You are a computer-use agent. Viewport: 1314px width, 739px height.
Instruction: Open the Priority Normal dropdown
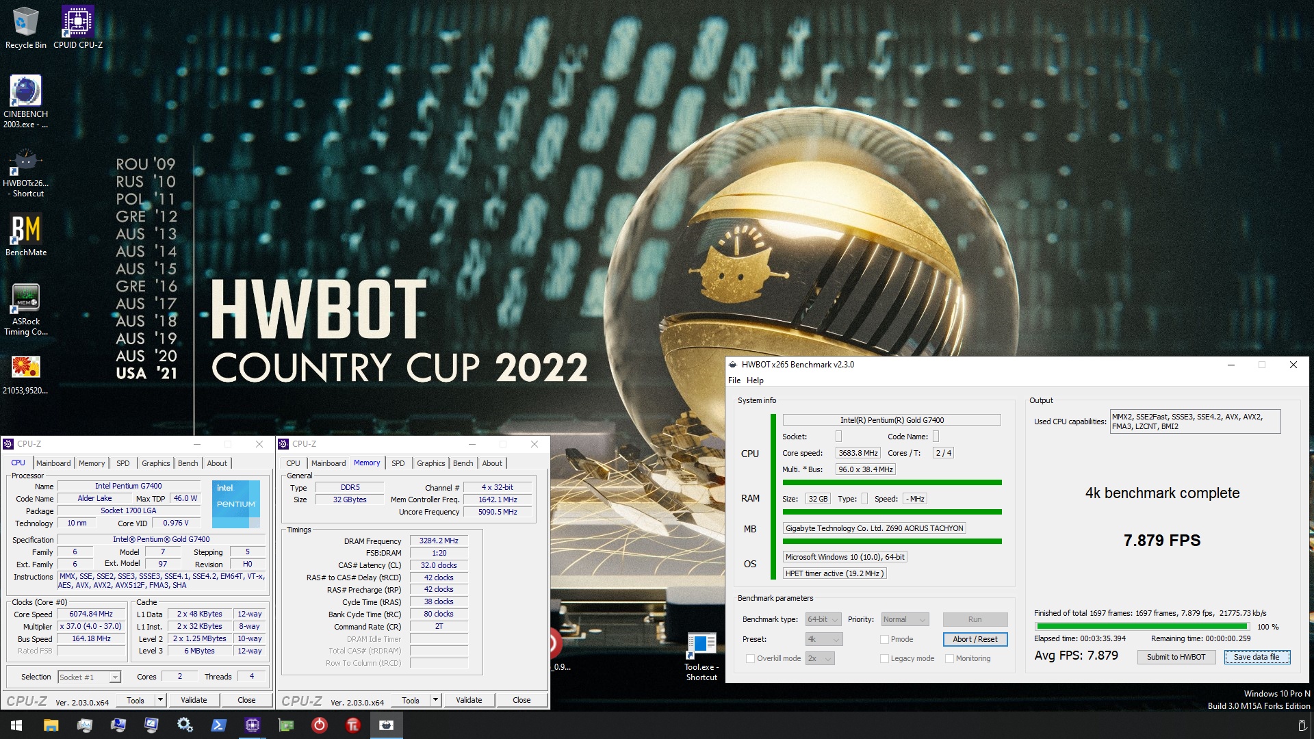(905, 619)
